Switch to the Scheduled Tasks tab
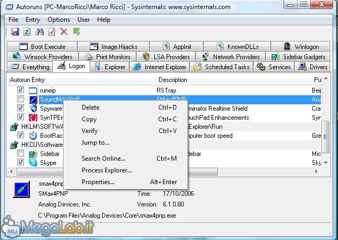This screenshot has height=240, width=338. point(222,67)
